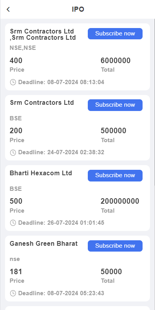Go back using the top-left arrow
Viewport: 155px width, 310px height.
8,9
